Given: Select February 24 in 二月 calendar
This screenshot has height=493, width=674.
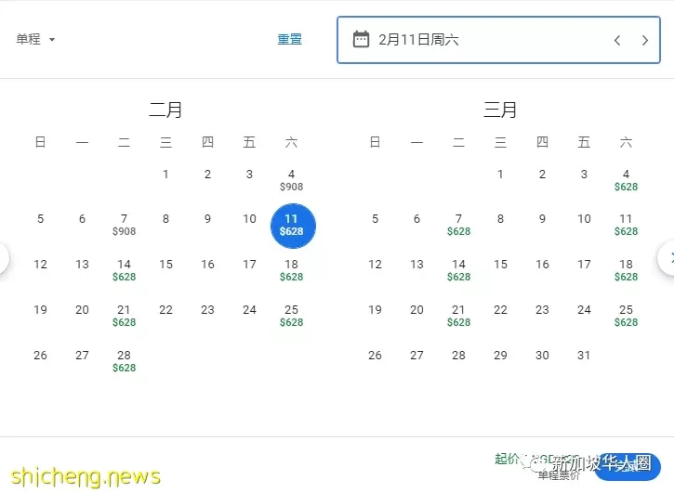Looking at the screenshot, I should (x=249, y=310).
